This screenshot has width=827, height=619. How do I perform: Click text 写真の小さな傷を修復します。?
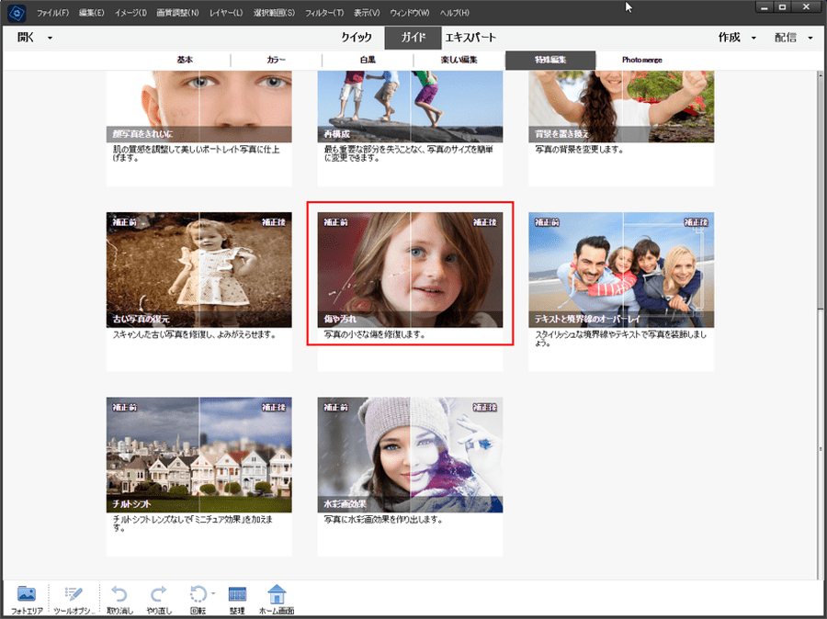tap(375, 335)
